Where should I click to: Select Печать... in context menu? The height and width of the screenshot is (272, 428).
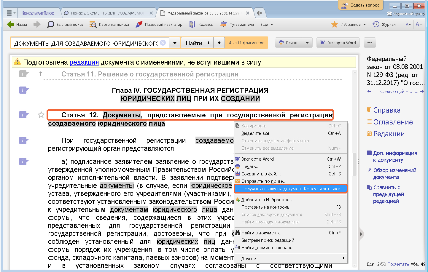pos(291,167)
